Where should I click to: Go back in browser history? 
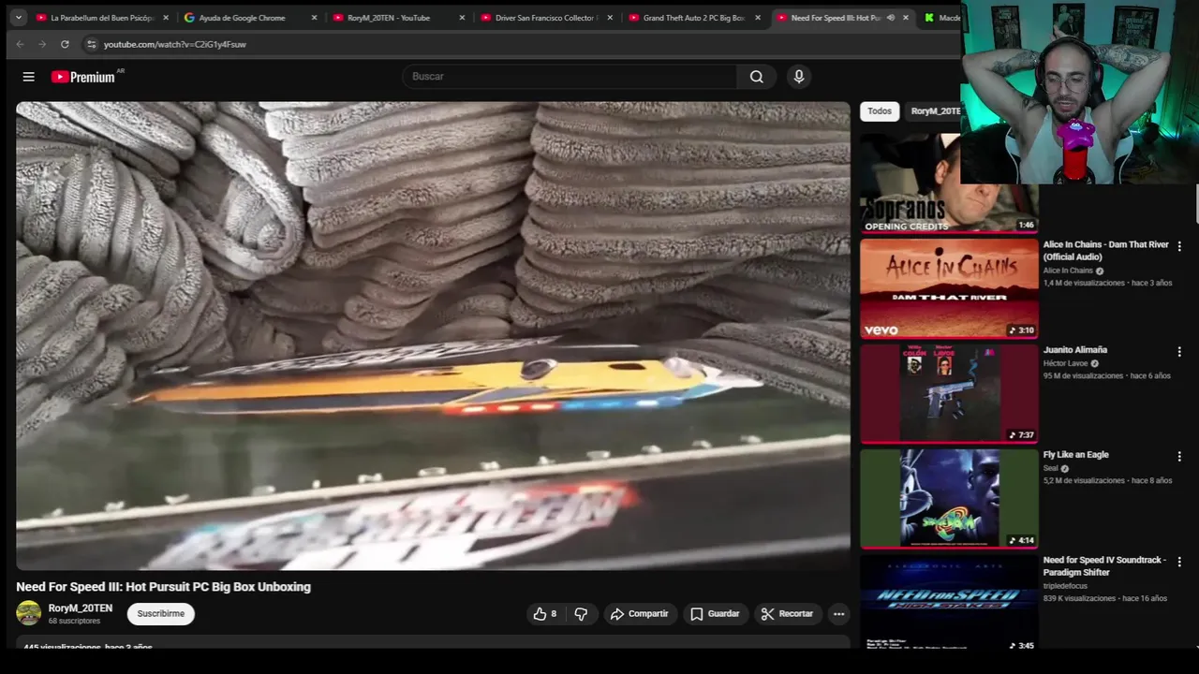tap(20, 44)
